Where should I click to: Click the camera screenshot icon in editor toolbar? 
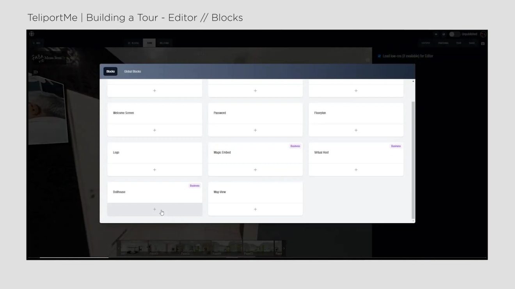coord(483,43)
